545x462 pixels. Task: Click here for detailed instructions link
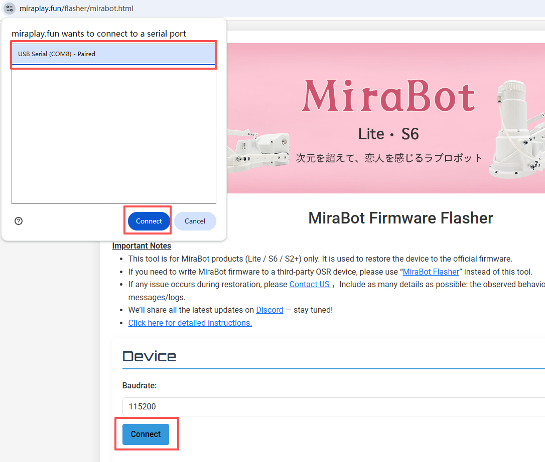[190, 323]
